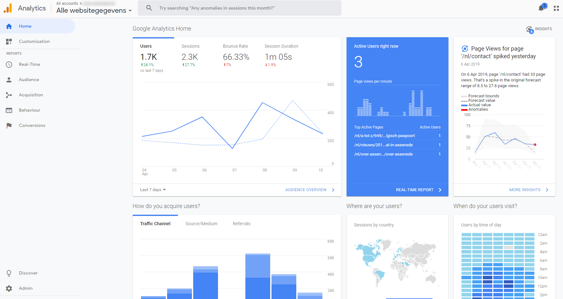Click the Behaviour panel icon

pyautogui.click(x=9, y=110)
